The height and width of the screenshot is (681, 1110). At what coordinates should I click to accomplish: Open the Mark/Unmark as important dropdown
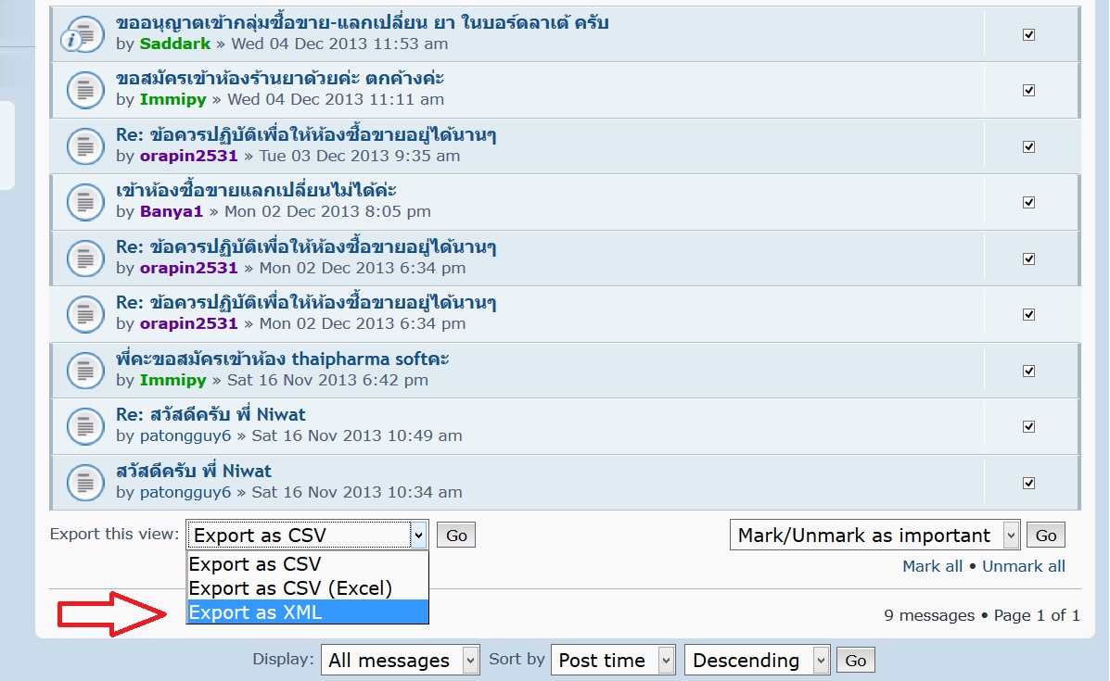[x=874, y=536]
